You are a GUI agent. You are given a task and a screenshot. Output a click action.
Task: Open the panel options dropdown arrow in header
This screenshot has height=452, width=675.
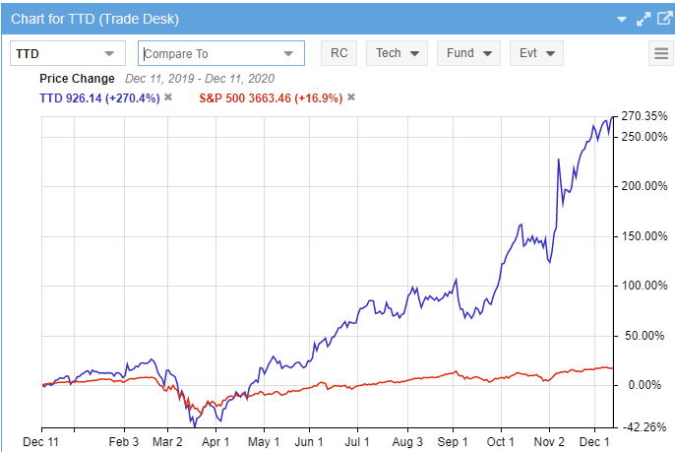tap(622, 19)
